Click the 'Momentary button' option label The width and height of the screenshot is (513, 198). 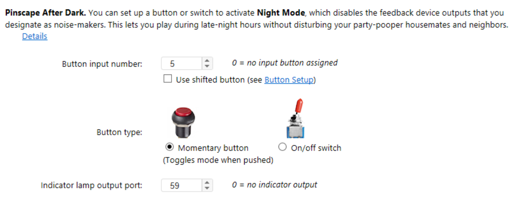coord(213,148)
